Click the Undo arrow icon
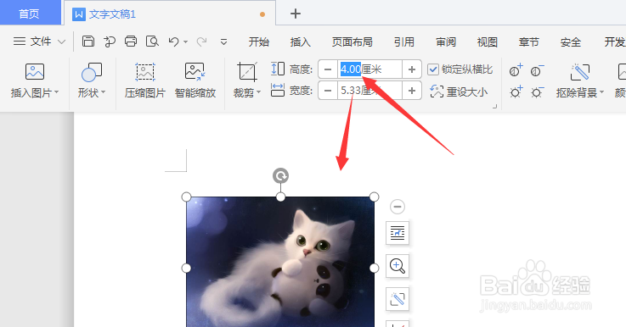The height and width of the screenshot is (327, 626). 173,42
